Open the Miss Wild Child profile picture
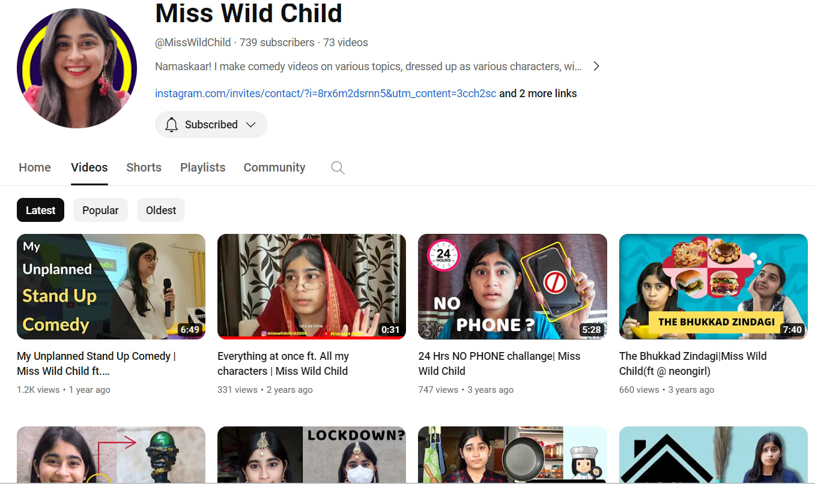This screenshot has height=484, width=815. (x=77, y=68)
